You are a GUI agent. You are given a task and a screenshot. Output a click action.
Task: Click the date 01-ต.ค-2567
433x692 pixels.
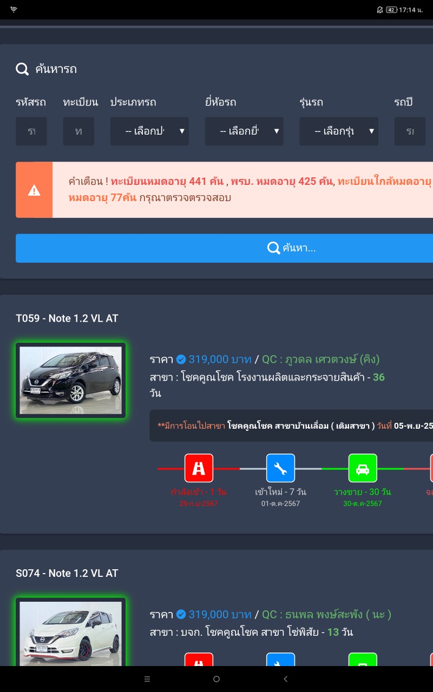tap(280, 504)
